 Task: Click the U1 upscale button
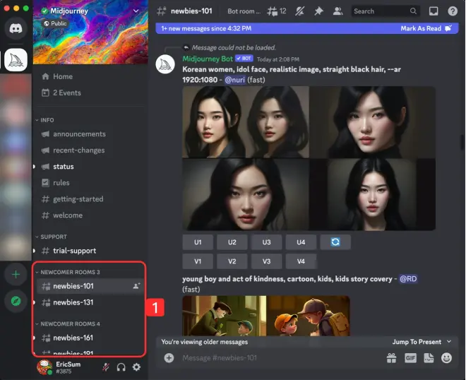coord(198,242)
